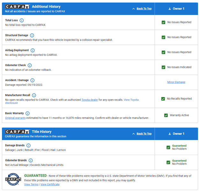Click the up chevron in Title History header
The height and width of the screenshot is (191, 199).
pos(134,134)
